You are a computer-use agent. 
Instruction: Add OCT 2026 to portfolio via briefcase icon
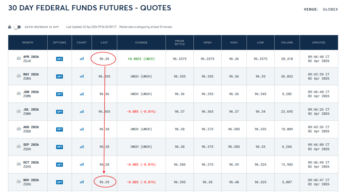click(19, 164)
